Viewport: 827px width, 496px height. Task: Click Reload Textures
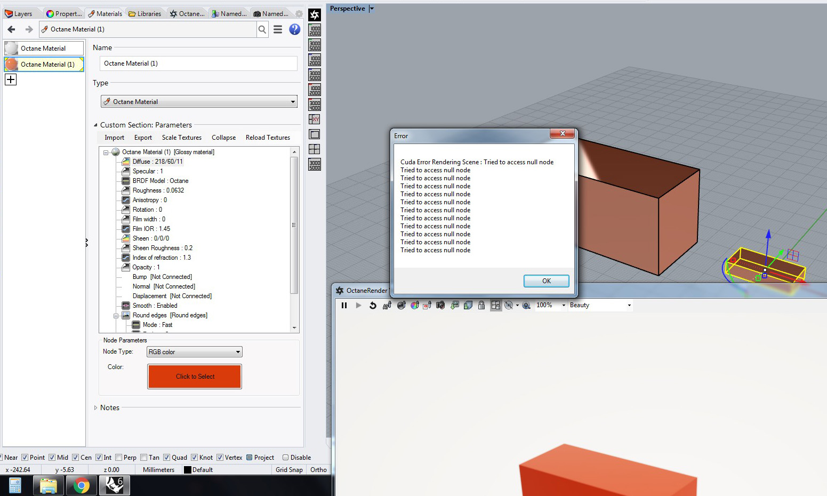(x=268, y=138)
